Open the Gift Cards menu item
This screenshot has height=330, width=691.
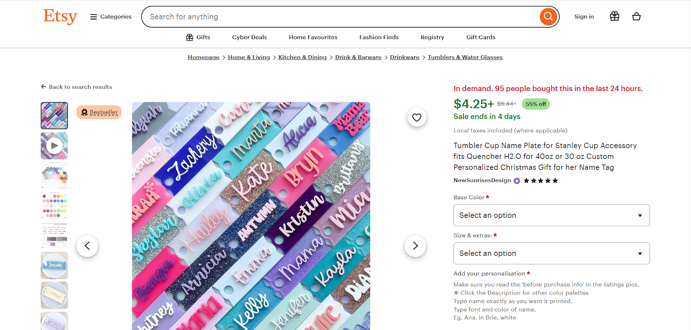click(x=481, y=38)
